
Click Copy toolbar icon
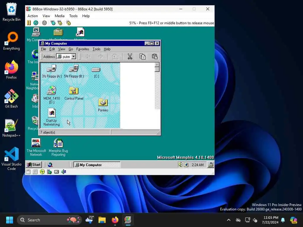pyautogui.click(x=143, y=56)
